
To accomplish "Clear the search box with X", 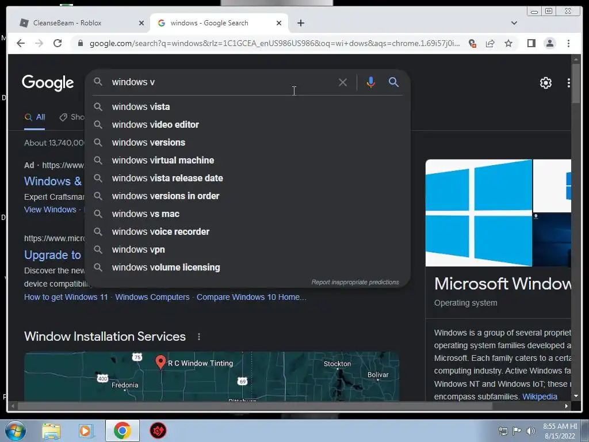I will point(343,82).
